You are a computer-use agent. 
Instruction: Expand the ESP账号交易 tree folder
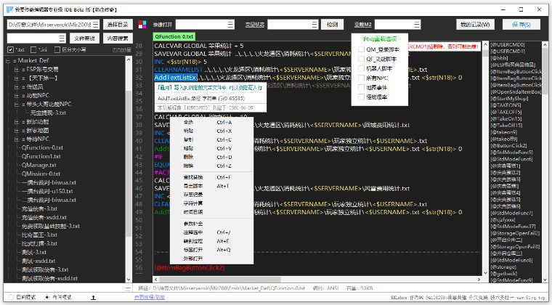coord(16,70)
